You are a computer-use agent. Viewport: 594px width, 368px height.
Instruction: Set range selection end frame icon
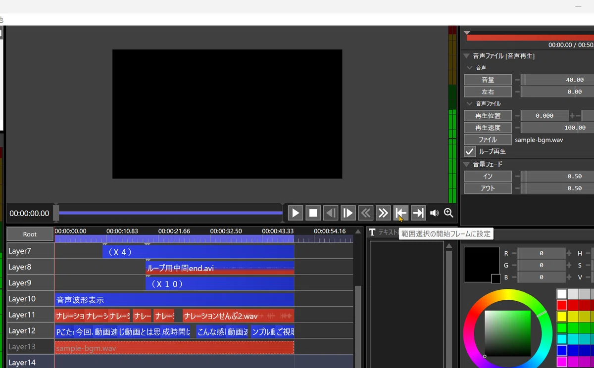pyautogui.click(x=418, y=213)
